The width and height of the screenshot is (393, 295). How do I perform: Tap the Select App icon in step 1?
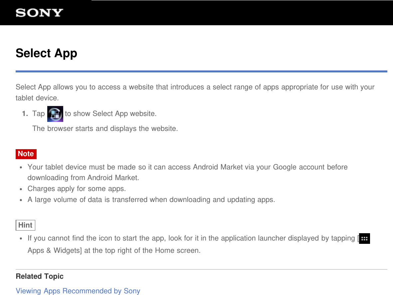[55, 114]
